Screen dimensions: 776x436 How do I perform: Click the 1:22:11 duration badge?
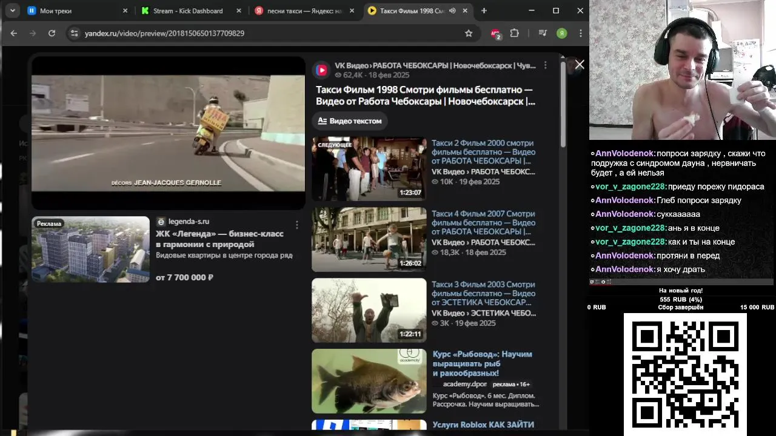410,334
